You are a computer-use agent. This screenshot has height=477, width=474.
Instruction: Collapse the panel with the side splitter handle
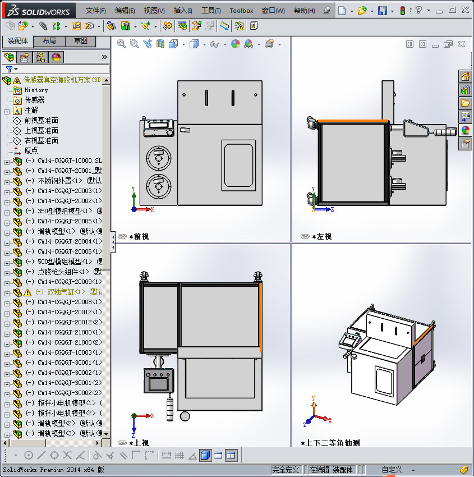pyautogui.click(x=113, y=242)
